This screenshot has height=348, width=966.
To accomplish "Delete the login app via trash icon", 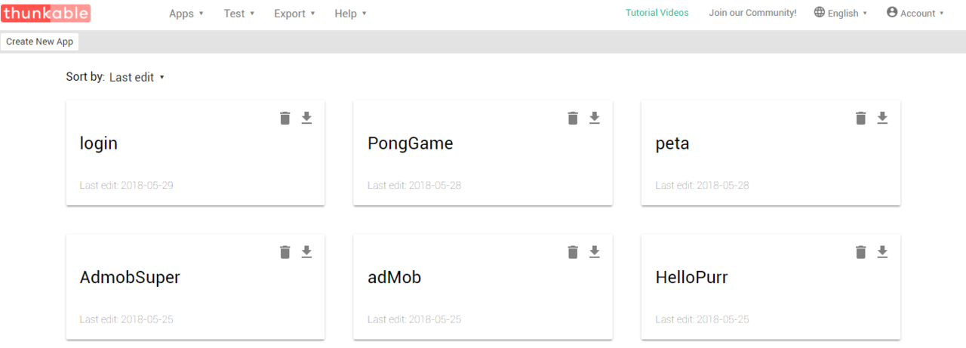I will point(285,118).
